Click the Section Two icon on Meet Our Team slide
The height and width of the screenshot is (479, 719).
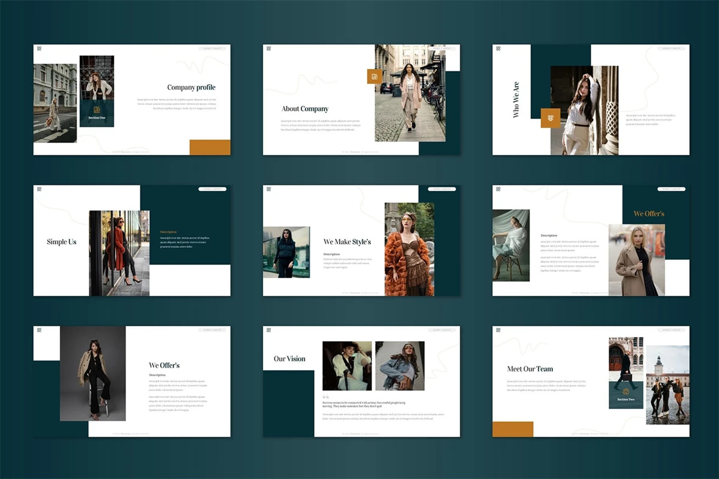tap(626, 391)
